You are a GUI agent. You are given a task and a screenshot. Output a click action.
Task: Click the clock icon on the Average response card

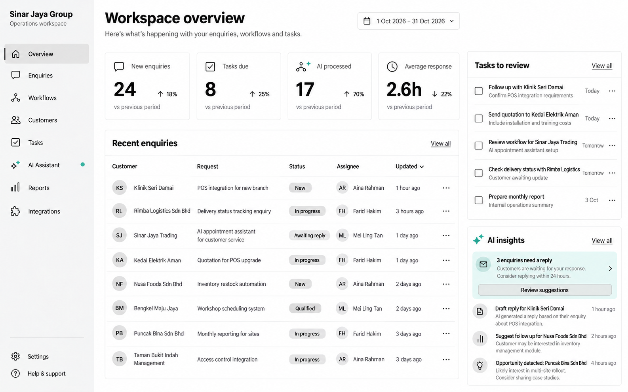pyautogui.click(x=392, y=66)
